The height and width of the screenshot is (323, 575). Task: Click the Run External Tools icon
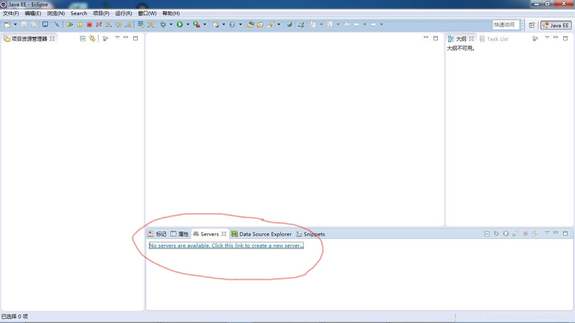coord(197,25)
